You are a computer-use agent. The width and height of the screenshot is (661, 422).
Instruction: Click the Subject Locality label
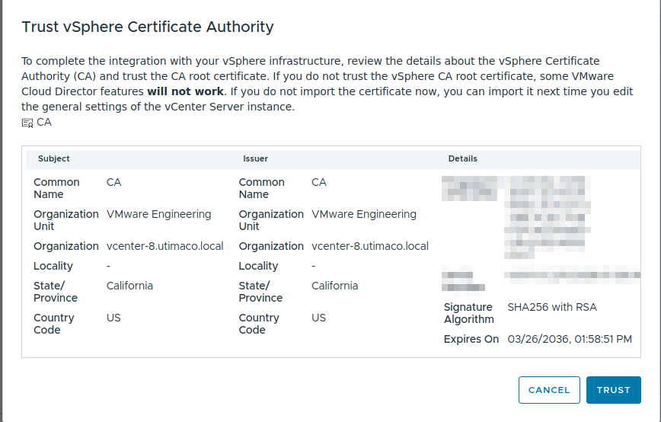pos(53,266)
